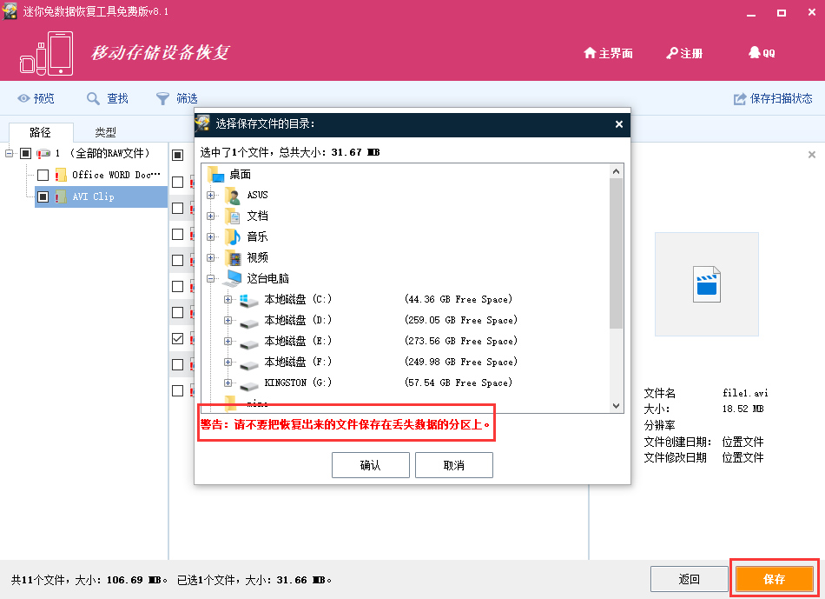The image size is (825, 599).
Task: Switch to the 路径 tab
Action: (41, 132)
